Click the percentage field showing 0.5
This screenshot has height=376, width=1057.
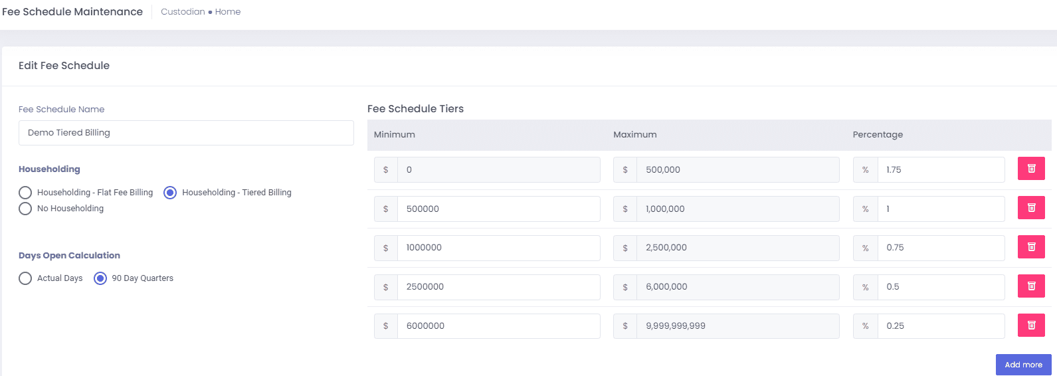[x=940, y=287]
